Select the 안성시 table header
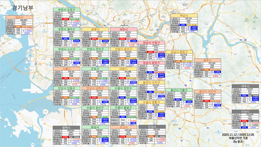 click(152, 126)
